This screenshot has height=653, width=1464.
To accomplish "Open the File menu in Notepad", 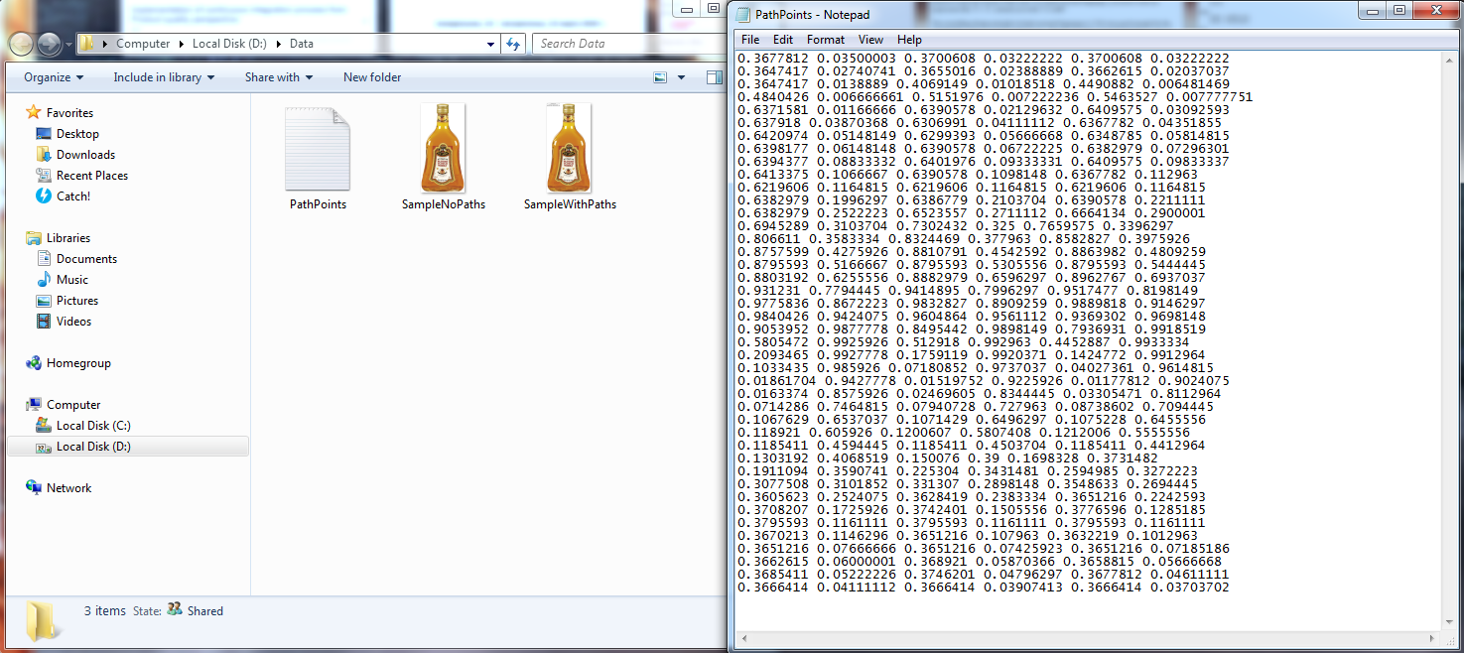I will 750,40.
